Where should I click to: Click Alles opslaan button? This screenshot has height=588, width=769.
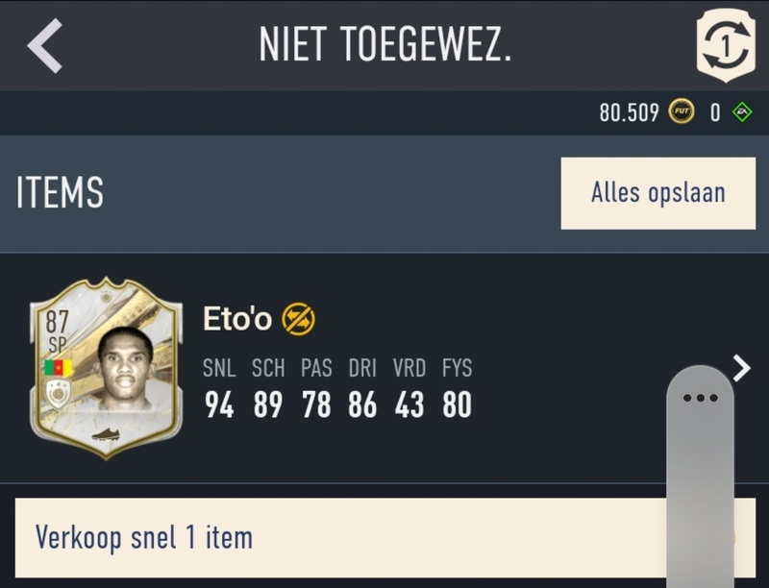658,193
